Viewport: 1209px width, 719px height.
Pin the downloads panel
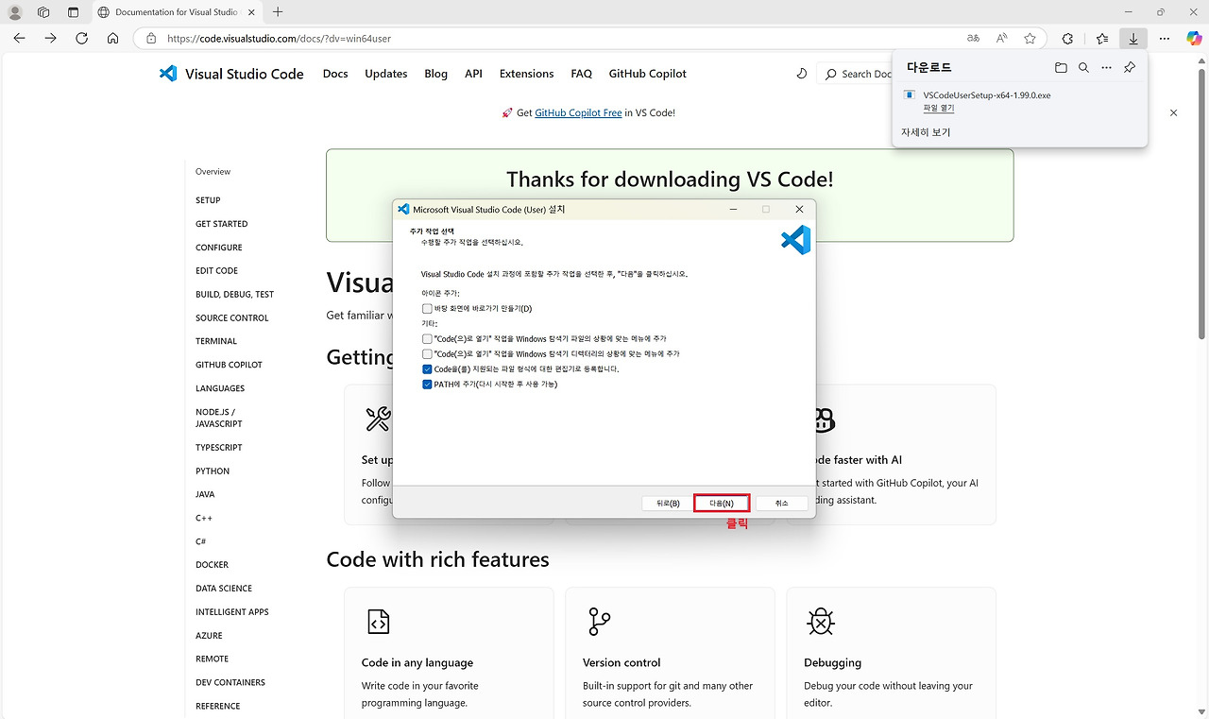tap(1129, 67)
